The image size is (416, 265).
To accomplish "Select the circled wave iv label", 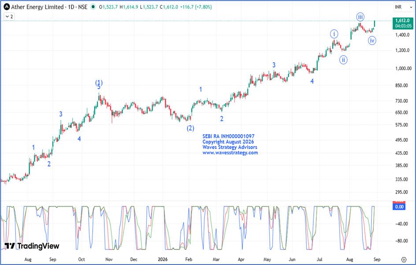I will 372,41.
